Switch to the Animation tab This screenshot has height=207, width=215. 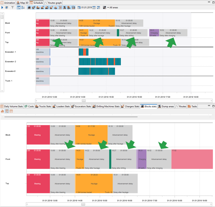pyautogui.click(x=8, y=3)
